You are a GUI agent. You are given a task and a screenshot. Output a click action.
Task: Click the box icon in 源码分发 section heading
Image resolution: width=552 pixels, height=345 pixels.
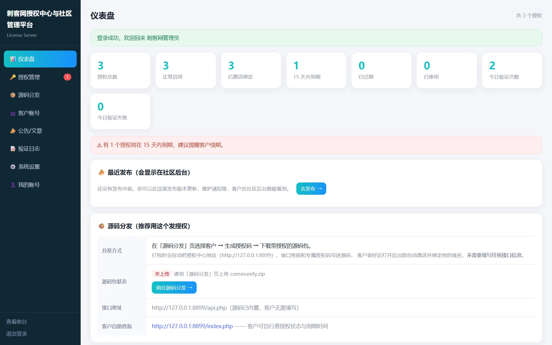(x=101, y=226)
